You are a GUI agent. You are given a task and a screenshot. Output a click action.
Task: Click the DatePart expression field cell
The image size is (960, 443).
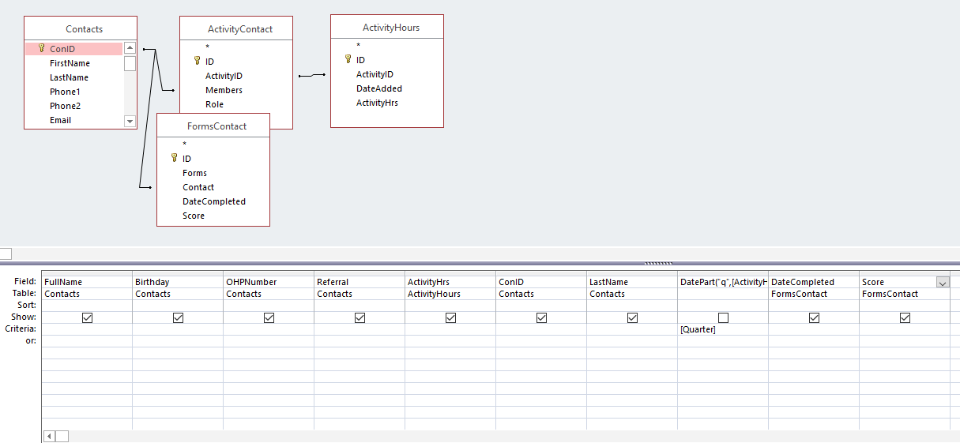click(723, 282)
